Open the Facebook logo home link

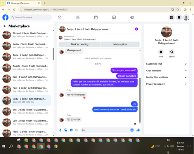5,17
